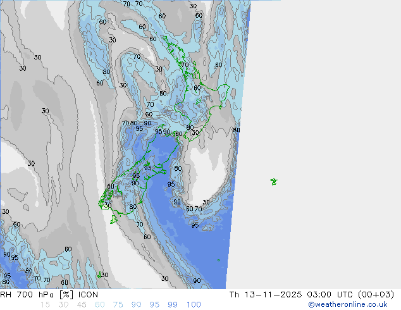Click the small green island east of New Zealand
This screenshot has height=310, width=401.
(274, 182)
